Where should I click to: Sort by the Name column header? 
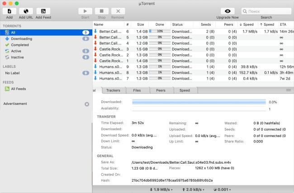(109, 24)
